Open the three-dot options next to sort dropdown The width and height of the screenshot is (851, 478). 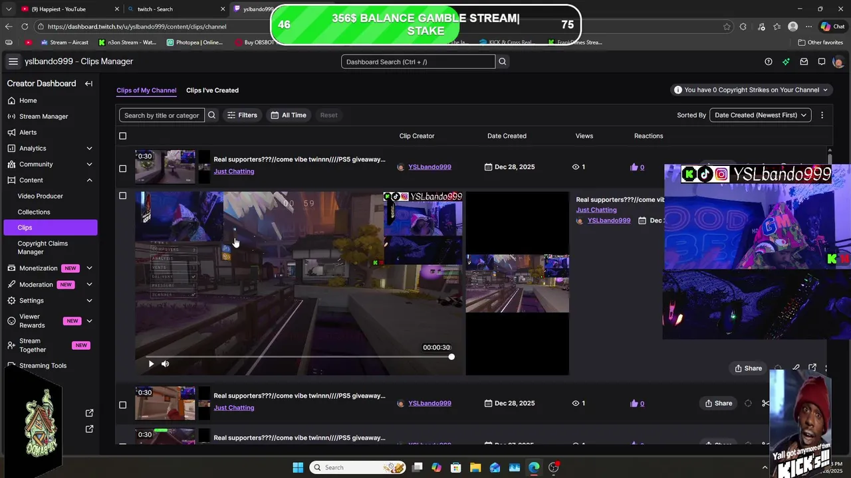(822, 115)
